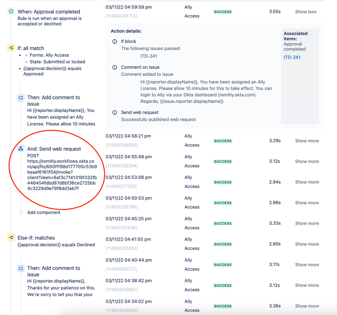The height and width of the screenshot is (315, 337).
Task: Click duration 2.94s
Action: click(275, 182)
